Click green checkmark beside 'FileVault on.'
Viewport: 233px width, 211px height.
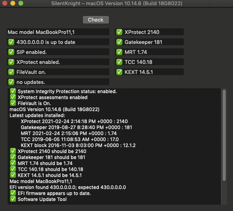point(11,72)
